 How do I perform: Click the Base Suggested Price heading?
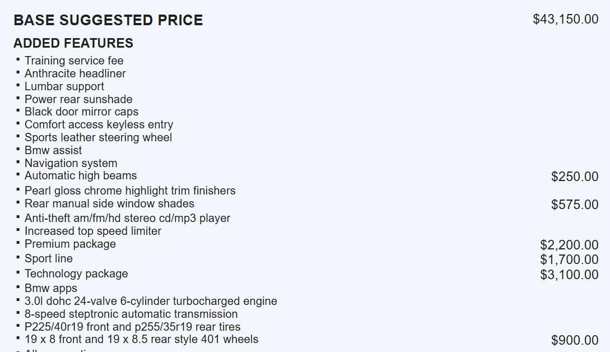[x=108, y=20]
